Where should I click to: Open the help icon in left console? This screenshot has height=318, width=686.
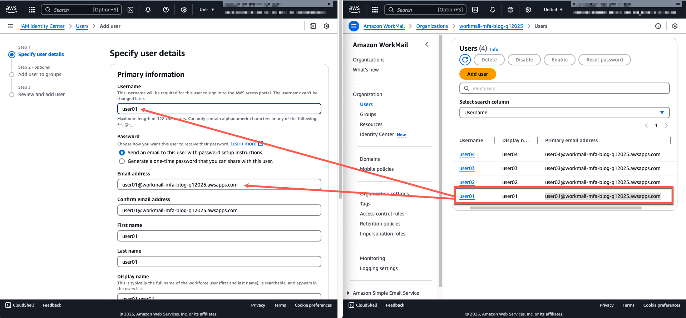click(166, 10)
